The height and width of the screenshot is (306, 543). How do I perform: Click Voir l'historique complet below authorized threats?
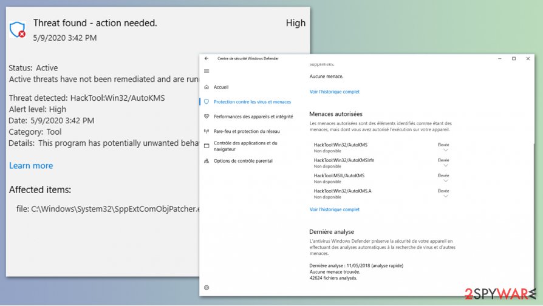point(335,209)
